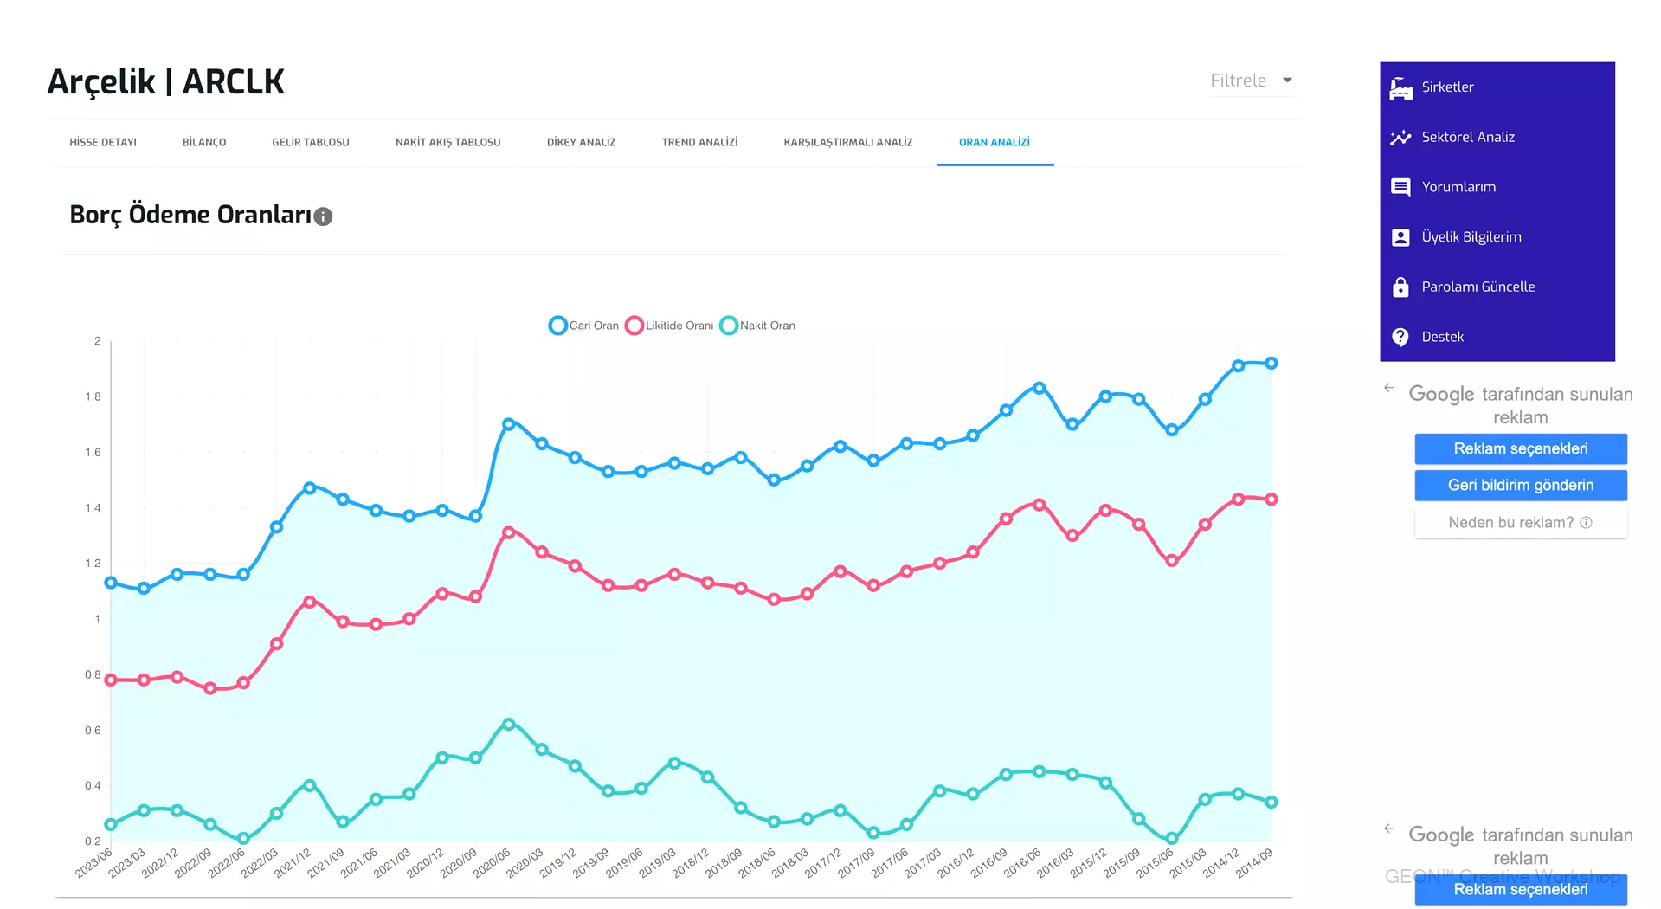Image resolution: width=1661 pixels, height=909 pixels.
Task: Open Destek in the sidebar
Action: [x=1497, y=337]
